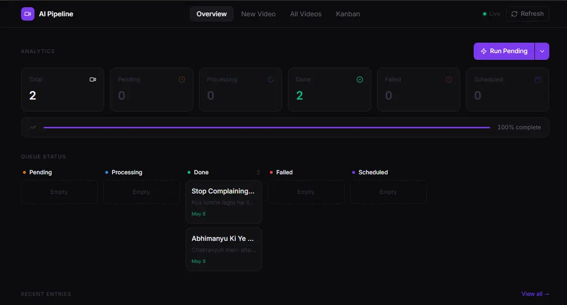This screenshot has width=567, height=305.
Task: Click the Refresh button
Action: [x=527, y=14]
